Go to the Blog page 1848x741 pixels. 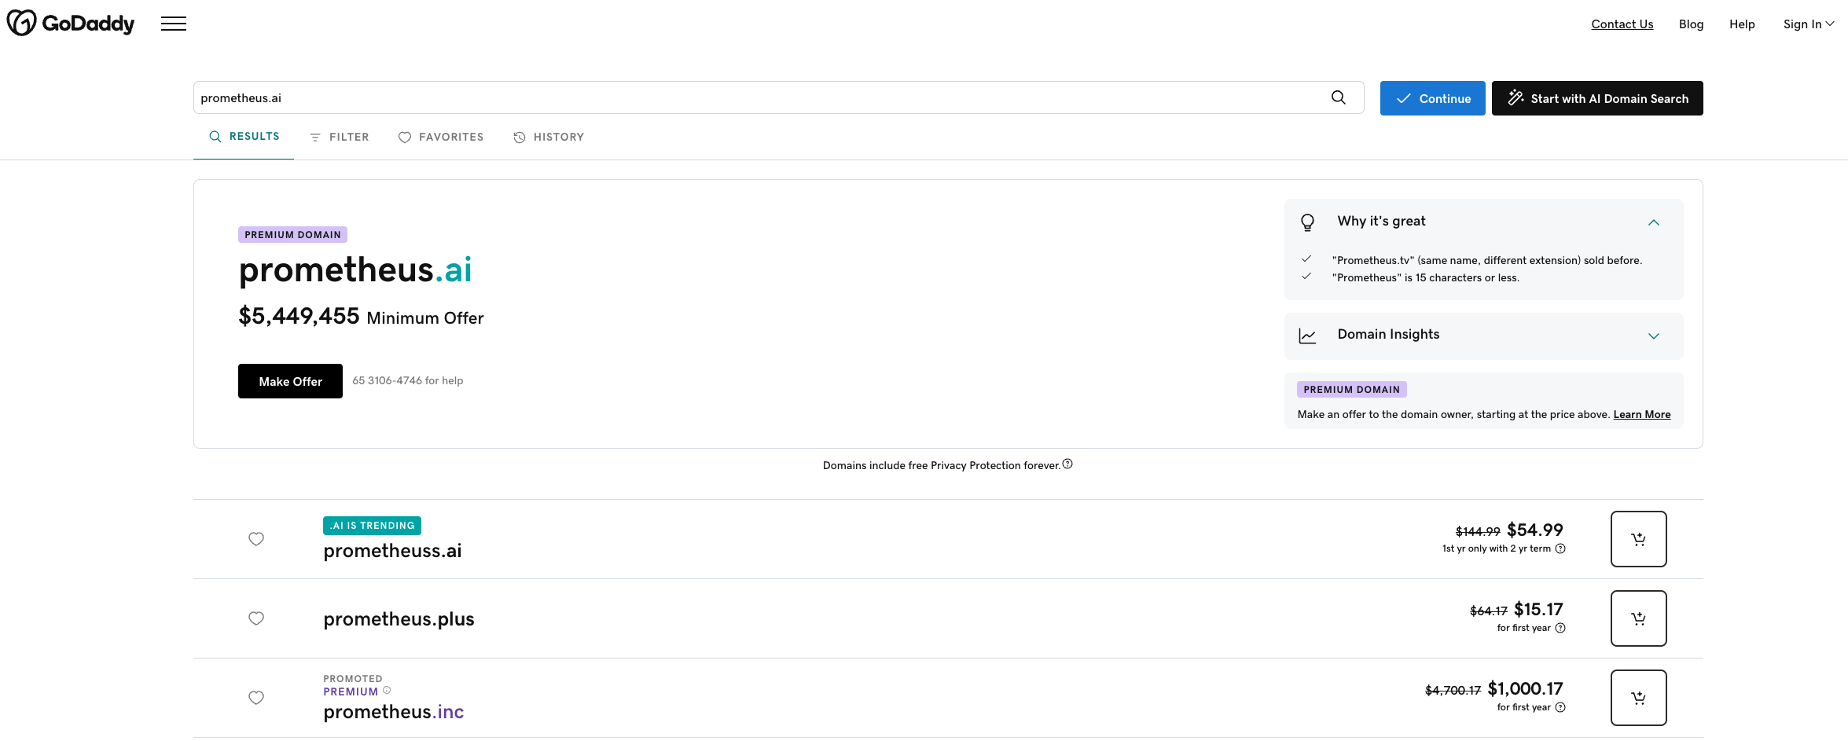pos(1691,24)
